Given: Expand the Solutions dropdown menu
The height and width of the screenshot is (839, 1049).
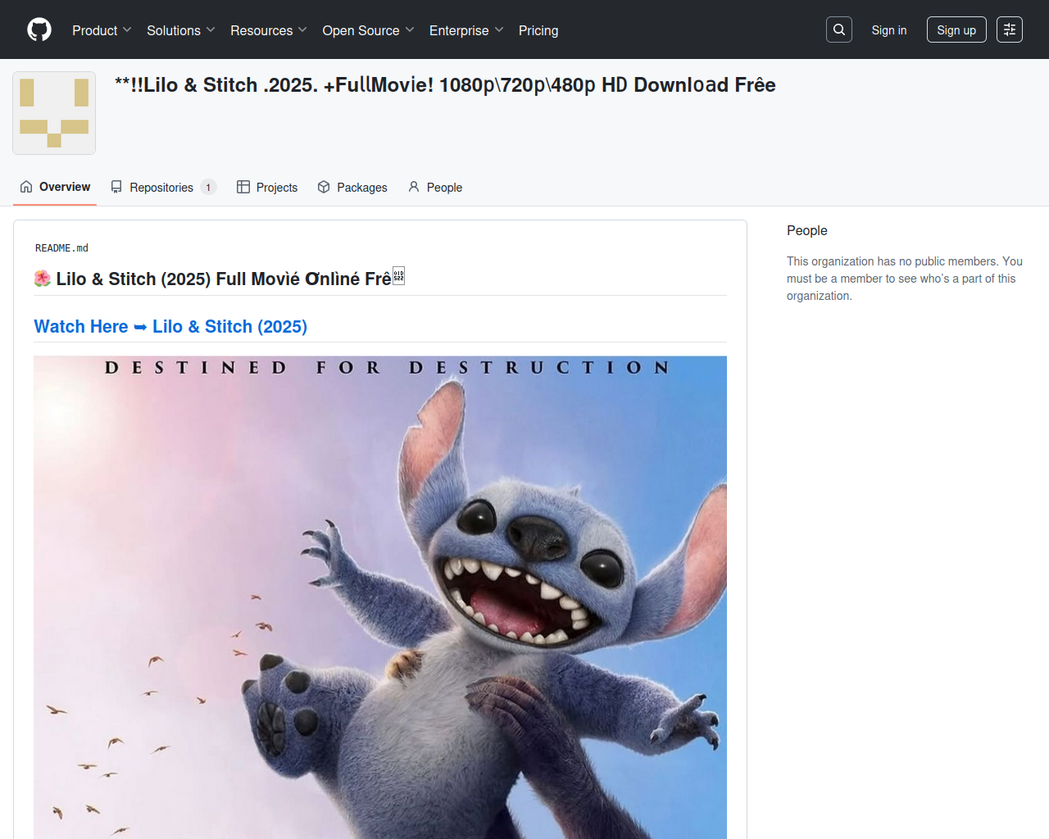Looking at the screenshot, I should (180, 30).
